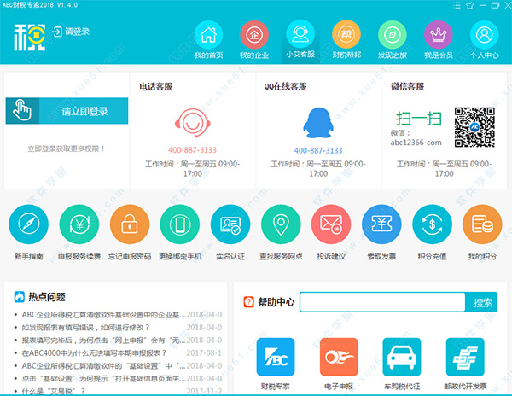Screen dimensions: 512x396
Task: Click the WeChat QR code image
Action: [474, 127]
